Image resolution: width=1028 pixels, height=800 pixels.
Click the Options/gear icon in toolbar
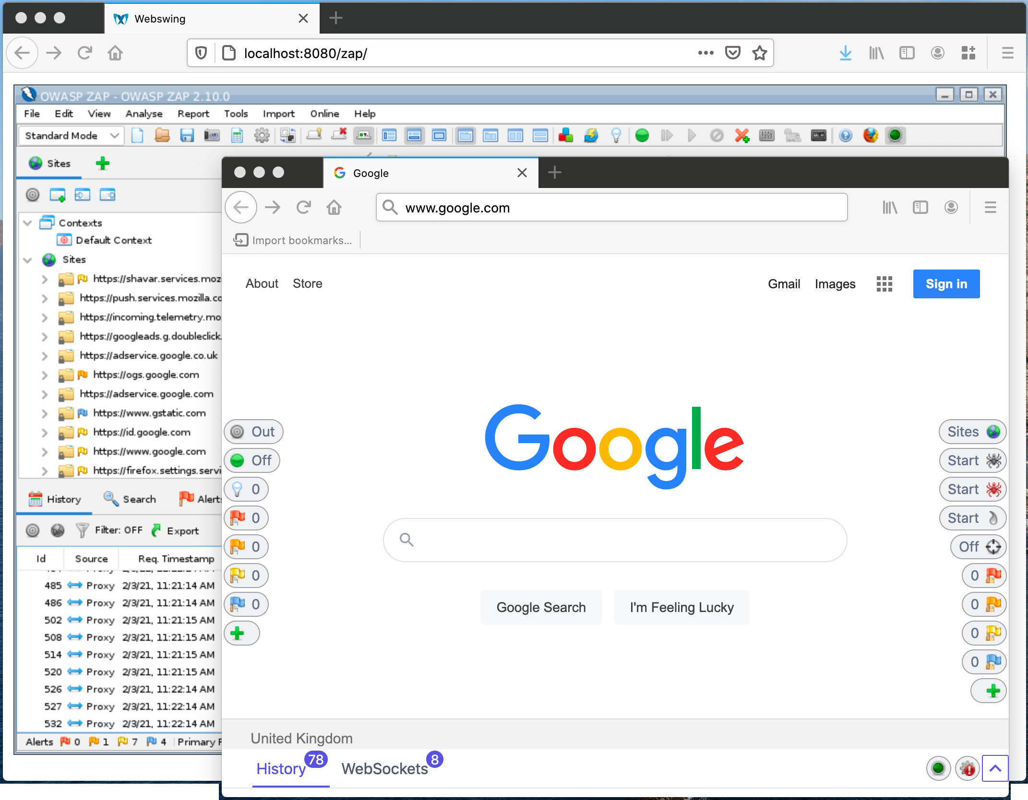click(263, 135)
